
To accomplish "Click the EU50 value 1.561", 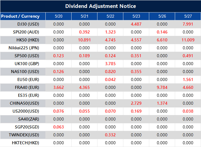I will click(188, 79).
